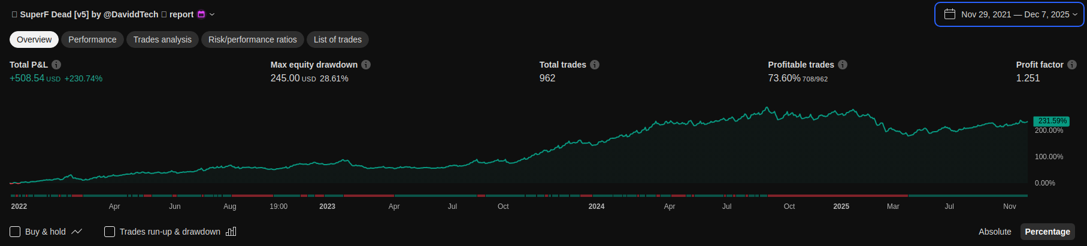
Task: Switch to Trades analysis tab
Action: pos(162,40)
